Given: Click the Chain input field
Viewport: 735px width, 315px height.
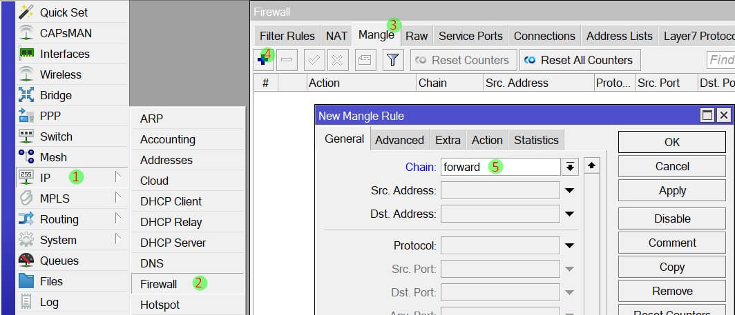Looking at the screenshot, I should [x=499, y=167].
